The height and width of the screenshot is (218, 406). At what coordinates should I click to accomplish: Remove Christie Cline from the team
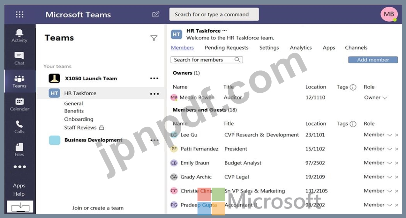tap(397, 191)
